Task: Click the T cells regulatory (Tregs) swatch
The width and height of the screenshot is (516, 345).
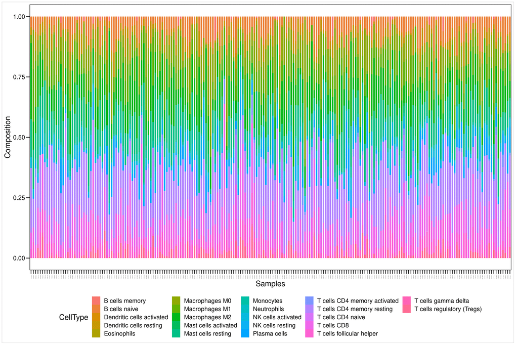Action: (406, 309)
